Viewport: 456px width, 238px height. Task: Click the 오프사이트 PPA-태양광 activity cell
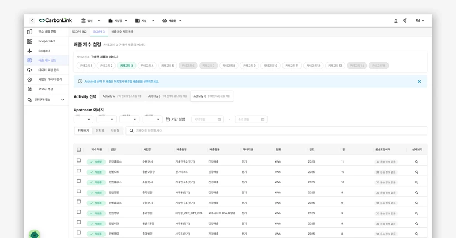coord(222,213)
